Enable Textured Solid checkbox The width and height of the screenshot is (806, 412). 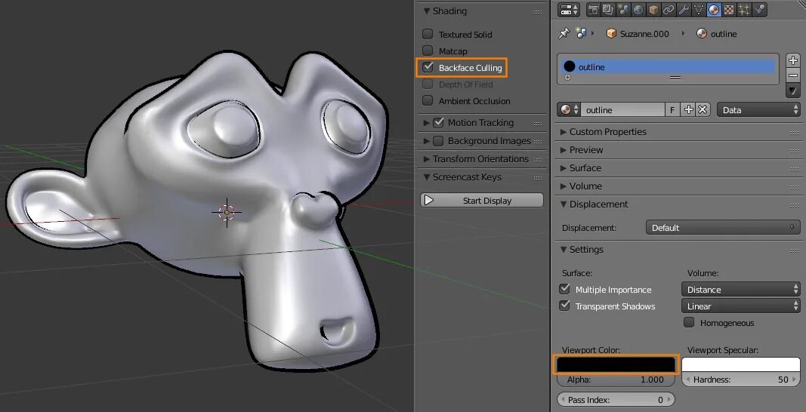(x=428, y=34)
